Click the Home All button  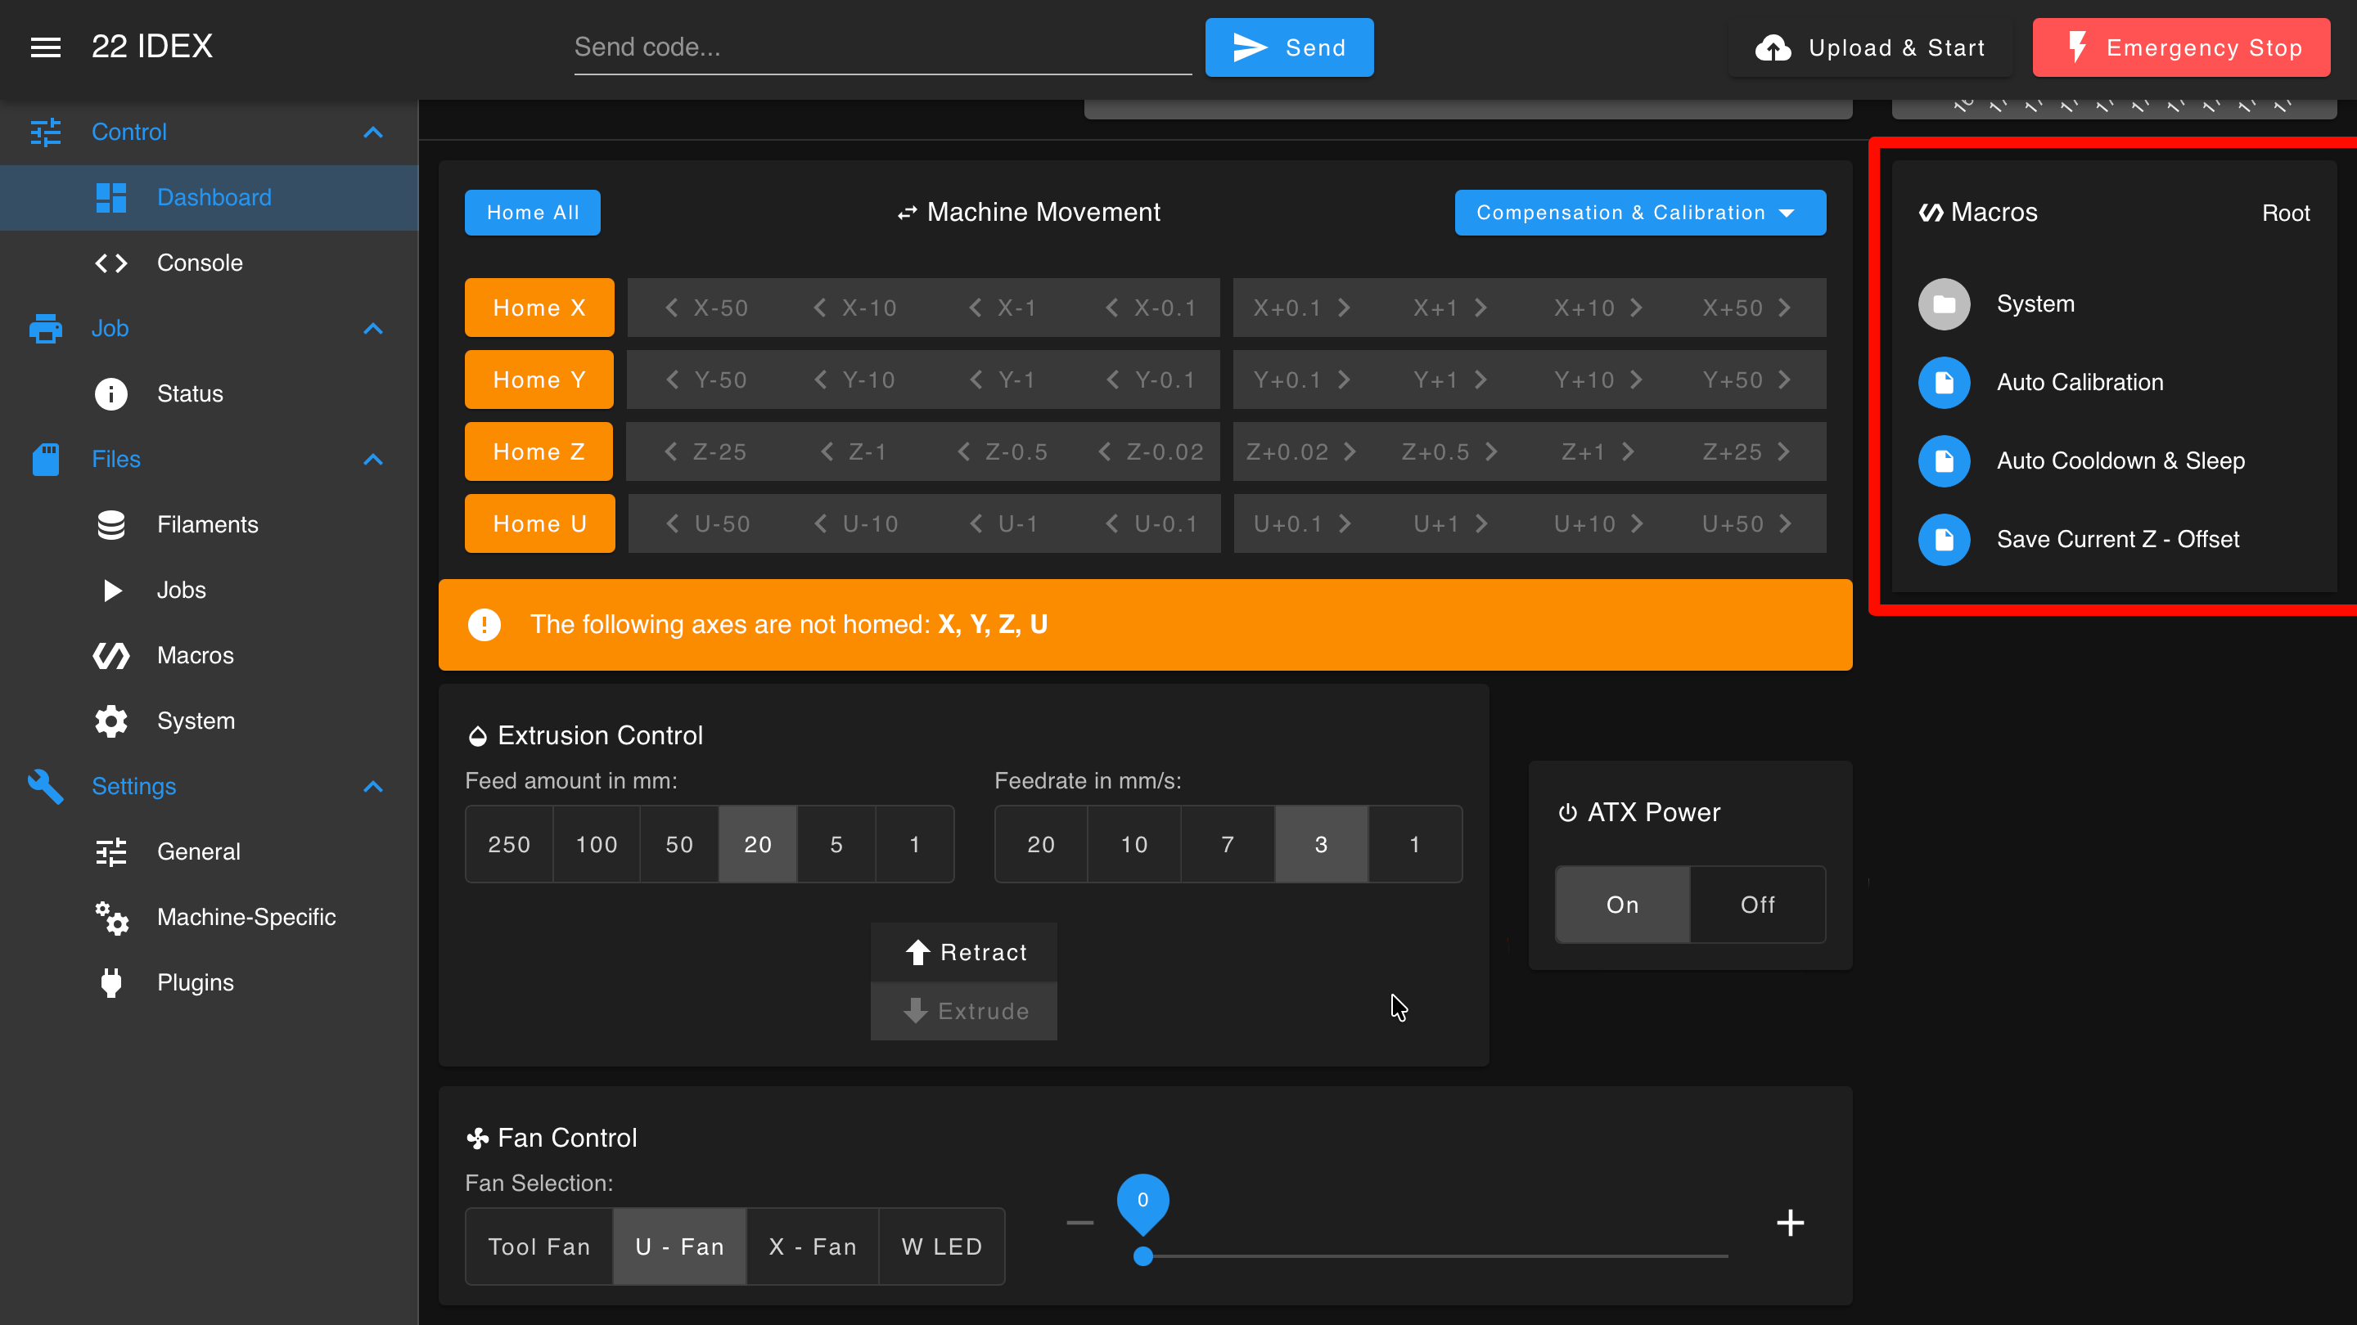pyautogui.click(x=533, y=213)
